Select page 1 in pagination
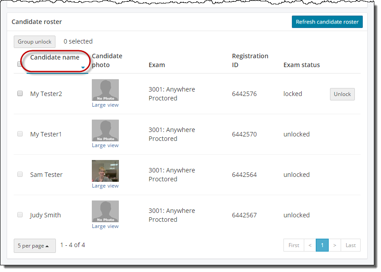The image size is (381, 272). click(322, 245)
